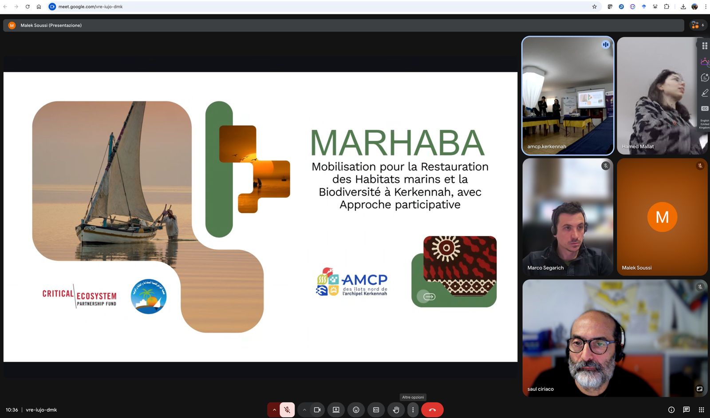
Task: Click the purple round-face extension icon
Action: (x=632, y=7)
